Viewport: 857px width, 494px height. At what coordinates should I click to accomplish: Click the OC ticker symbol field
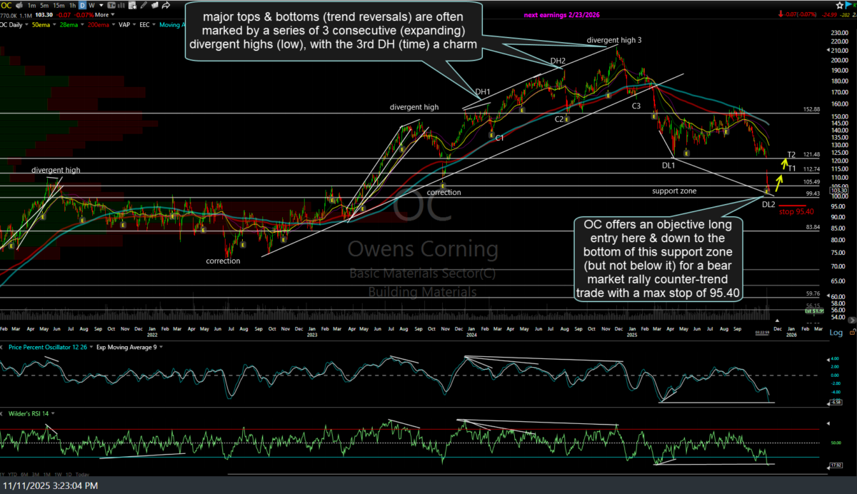tap(6, 5)
